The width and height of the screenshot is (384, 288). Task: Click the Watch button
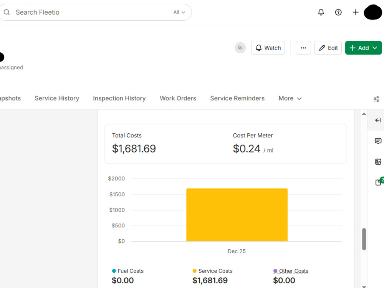point(268,48)
